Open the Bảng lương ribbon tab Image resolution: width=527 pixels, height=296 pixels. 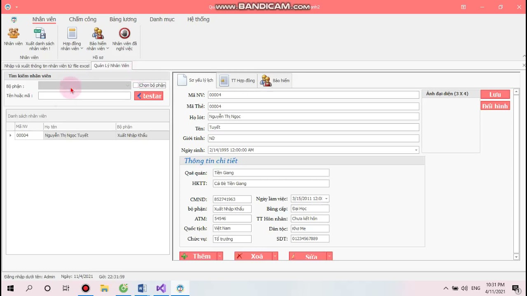tap(123, 19)
